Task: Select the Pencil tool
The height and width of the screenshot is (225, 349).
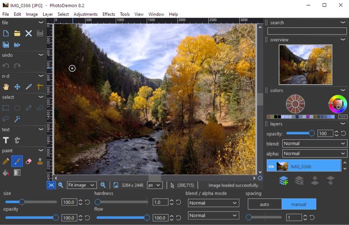Action: click(6, 161)
